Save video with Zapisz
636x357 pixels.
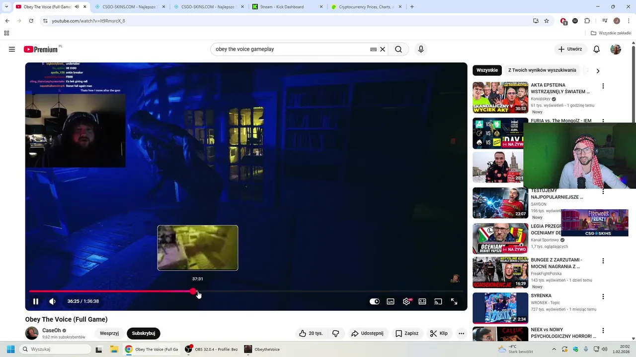[x=406, y=333]
